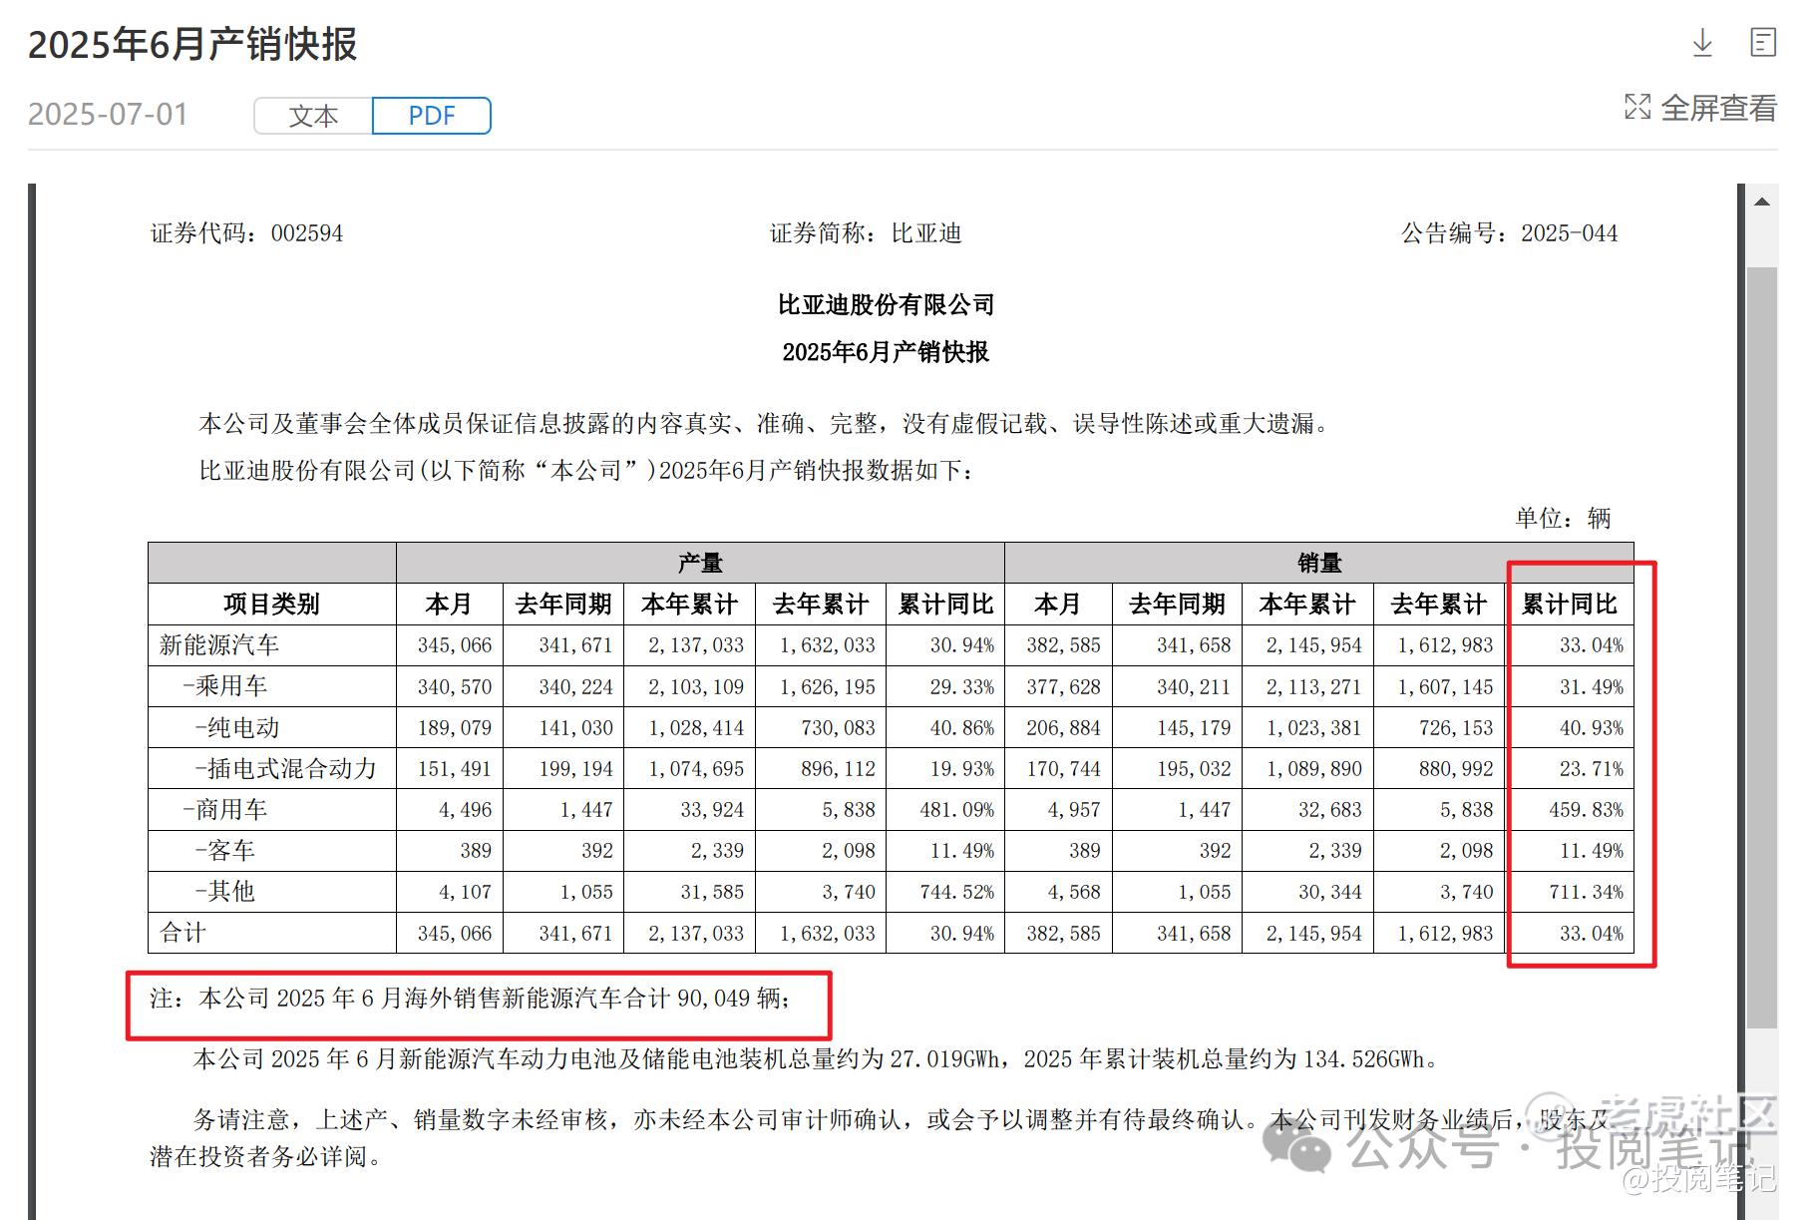
Task: Click cell value 189,079
Action: [455, 728]
